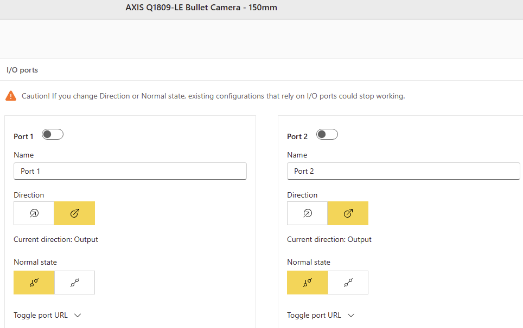Expand Toggle port URL for Port 1
This screenshot has height=328, width=523.
point(47,316)
